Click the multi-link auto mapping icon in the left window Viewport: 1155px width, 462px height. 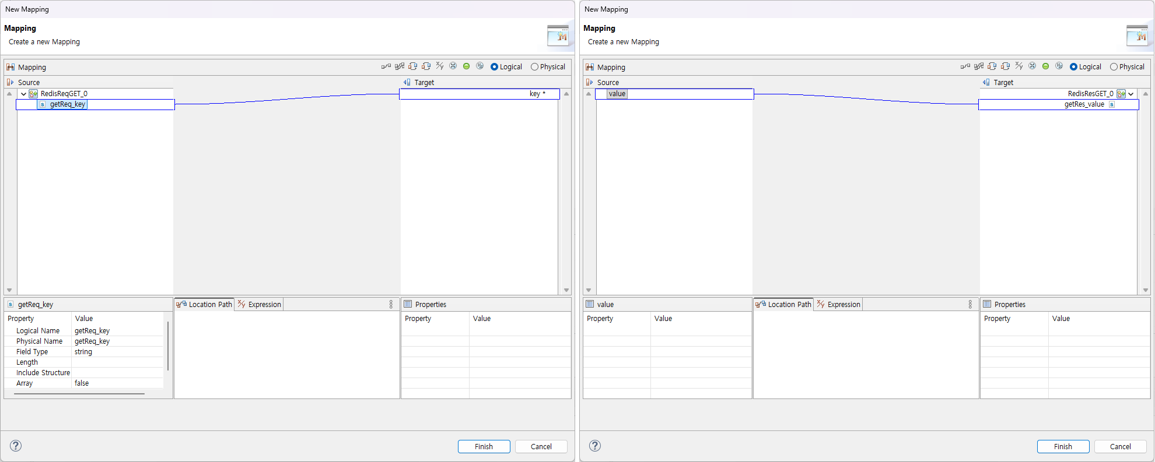(x=400, y=66)
